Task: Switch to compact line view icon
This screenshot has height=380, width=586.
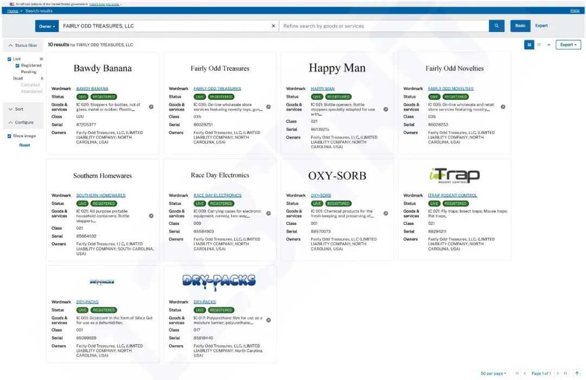Action: (549, 45)
